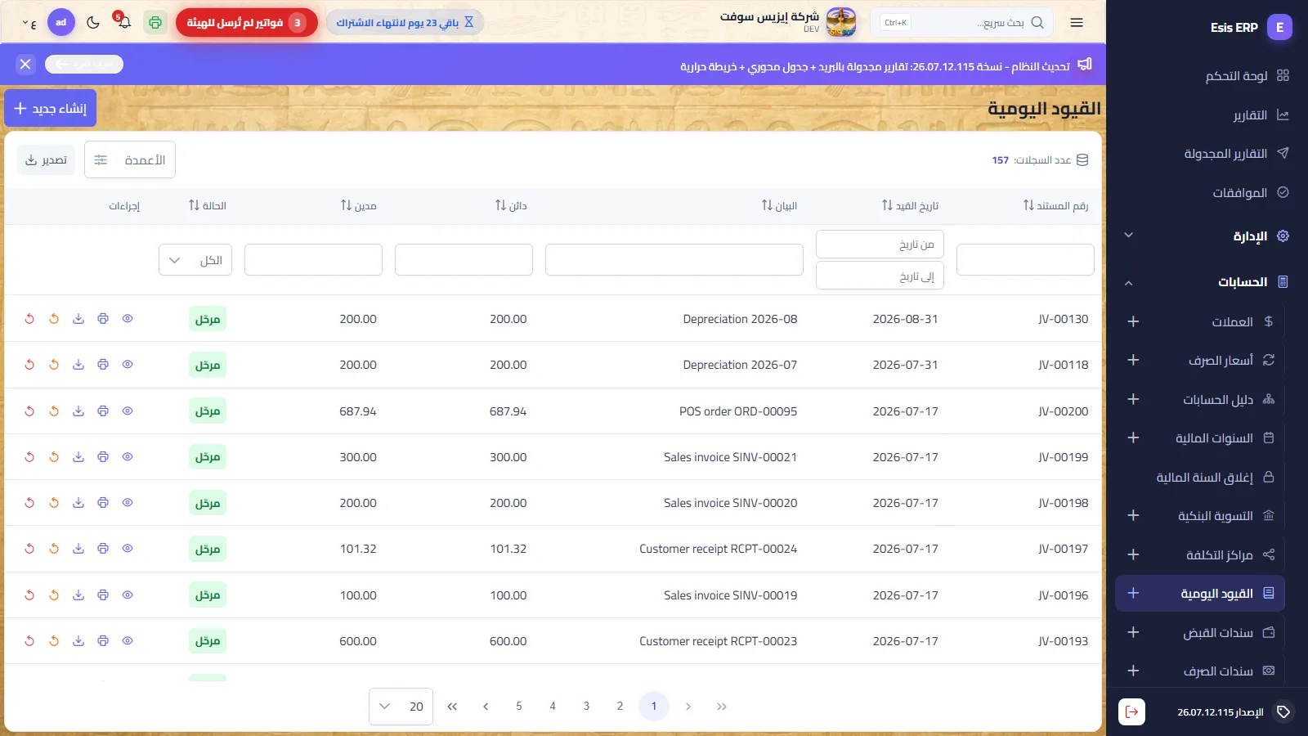View journal entry JV-00118 with eye icon
The height and width of the screenshot is (736, 1308).
click(x=128, y=365)
